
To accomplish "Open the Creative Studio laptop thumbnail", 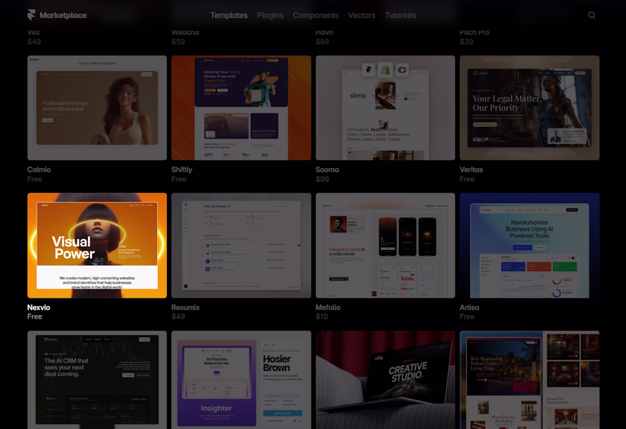I will point(385,380).
